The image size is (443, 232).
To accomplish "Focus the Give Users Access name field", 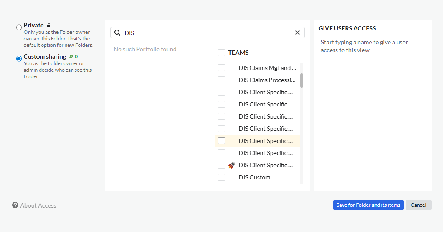I will [x=373, y=51].
